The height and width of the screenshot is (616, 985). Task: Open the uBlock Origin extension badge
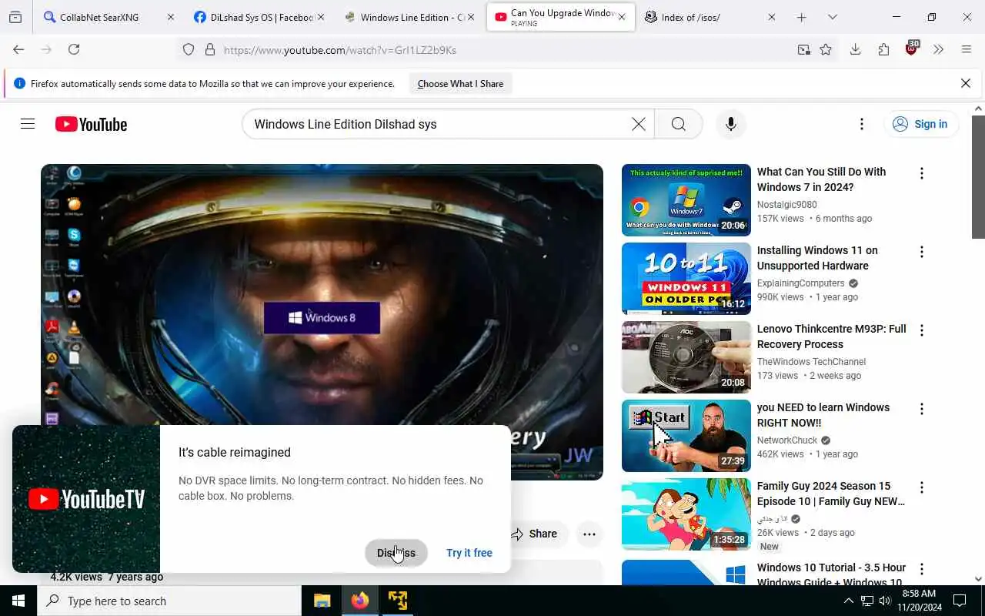pos(912,49)
